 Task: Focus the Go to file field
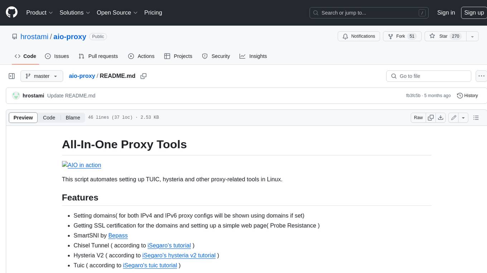pos(429,76)
